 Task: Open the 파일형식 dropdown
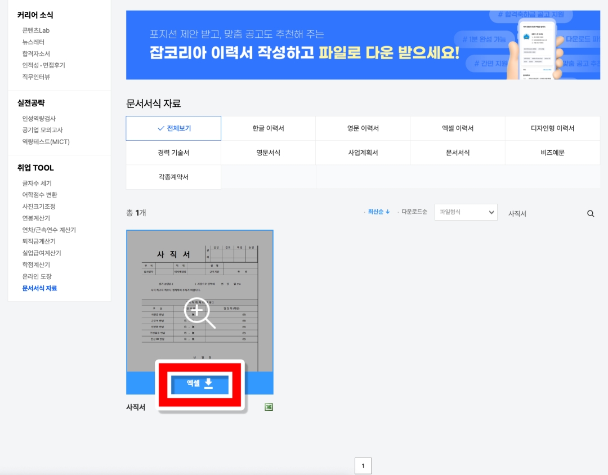[466, 212]
